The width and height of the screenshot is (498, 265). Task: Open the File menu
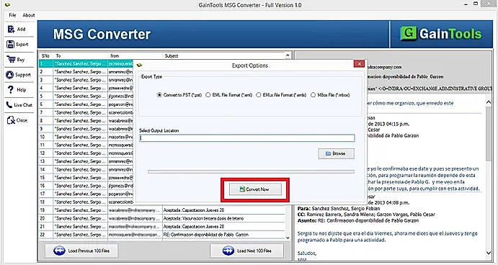(x=12, y=15)
